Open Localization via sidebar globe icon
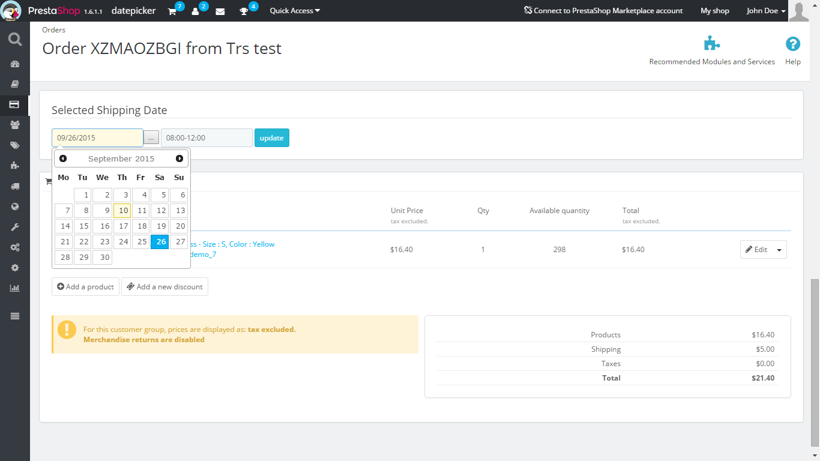The image size is (820, 461). [15, 206]
